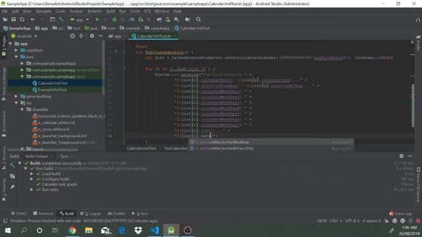Open Dropbox from taskbar
Image resolution: width=422 pixels, height=237 pixels.
(x=138, y=230)
